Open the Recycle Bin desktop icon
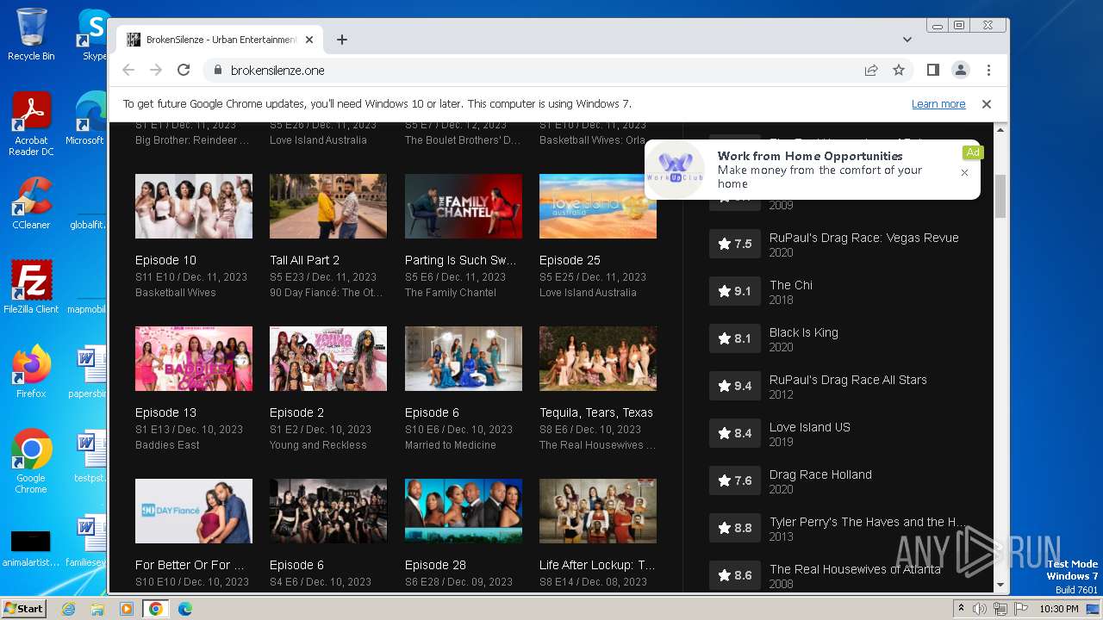The height and width of the screenshot is (620, 1103). coord(31,34)
